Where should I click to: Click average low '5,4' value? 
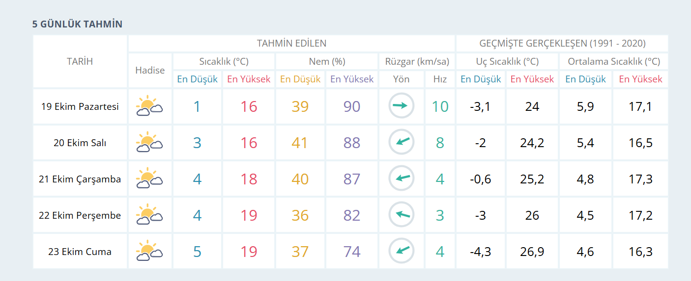[x=585, y=143]
